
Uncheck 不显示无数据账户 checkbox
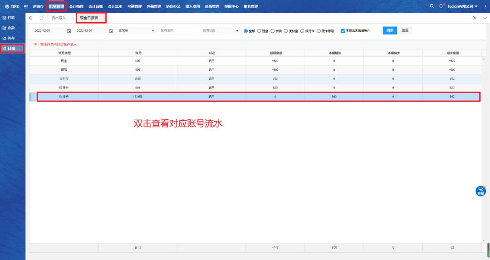tap(343, 31)
